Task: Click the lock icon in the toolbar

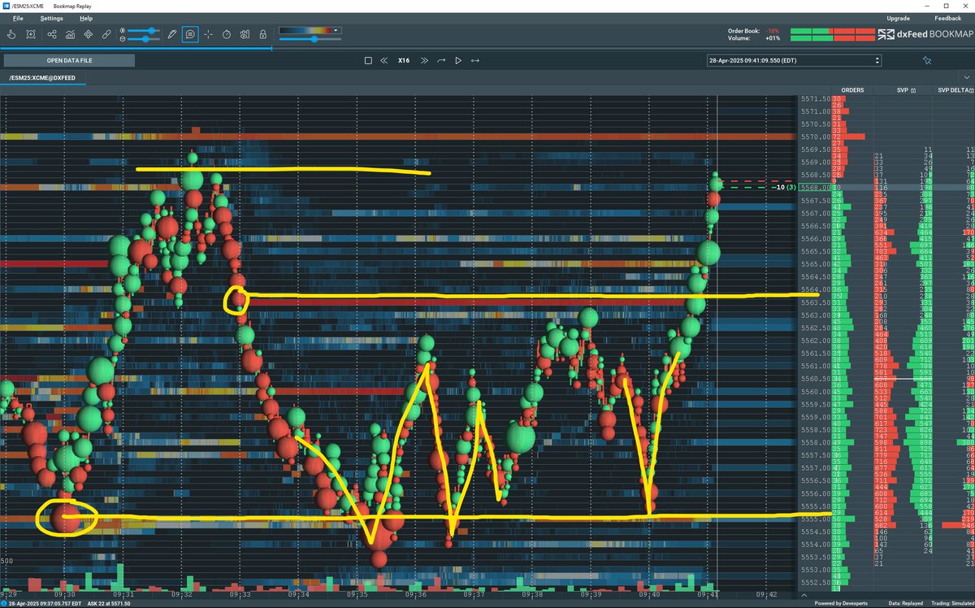Action: click(262, 34)
